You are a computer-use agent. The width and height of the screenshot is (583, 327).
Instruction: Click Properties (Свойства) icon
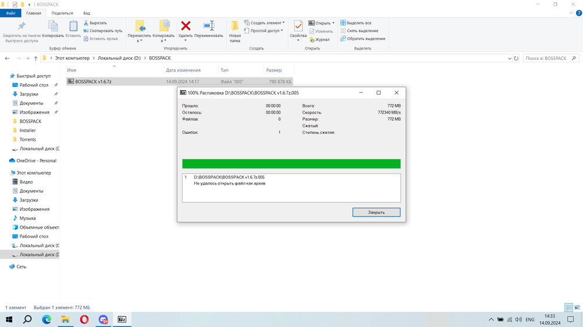(298, 27)
